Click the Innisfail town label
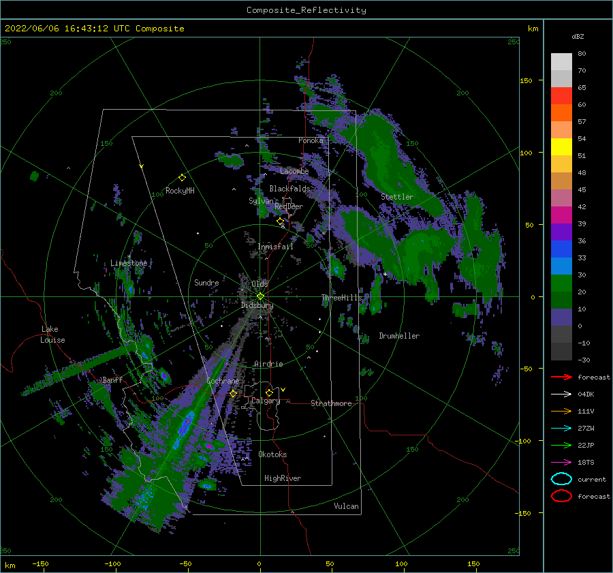This screenshot has width=613, height=573. (x=275, y=247)
